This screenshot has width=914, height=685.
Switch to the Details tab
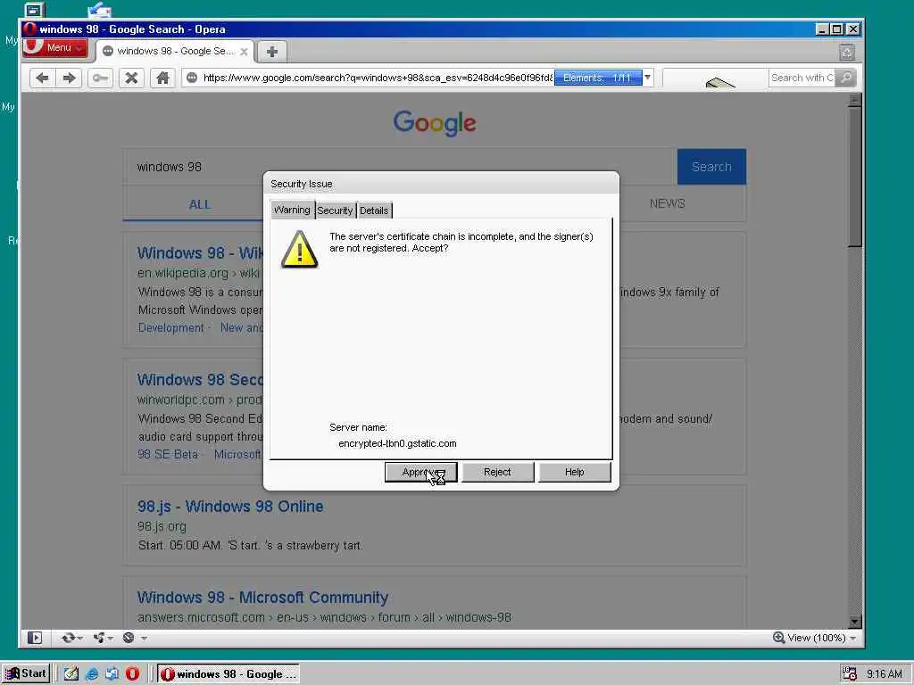[x=374, y=210]
